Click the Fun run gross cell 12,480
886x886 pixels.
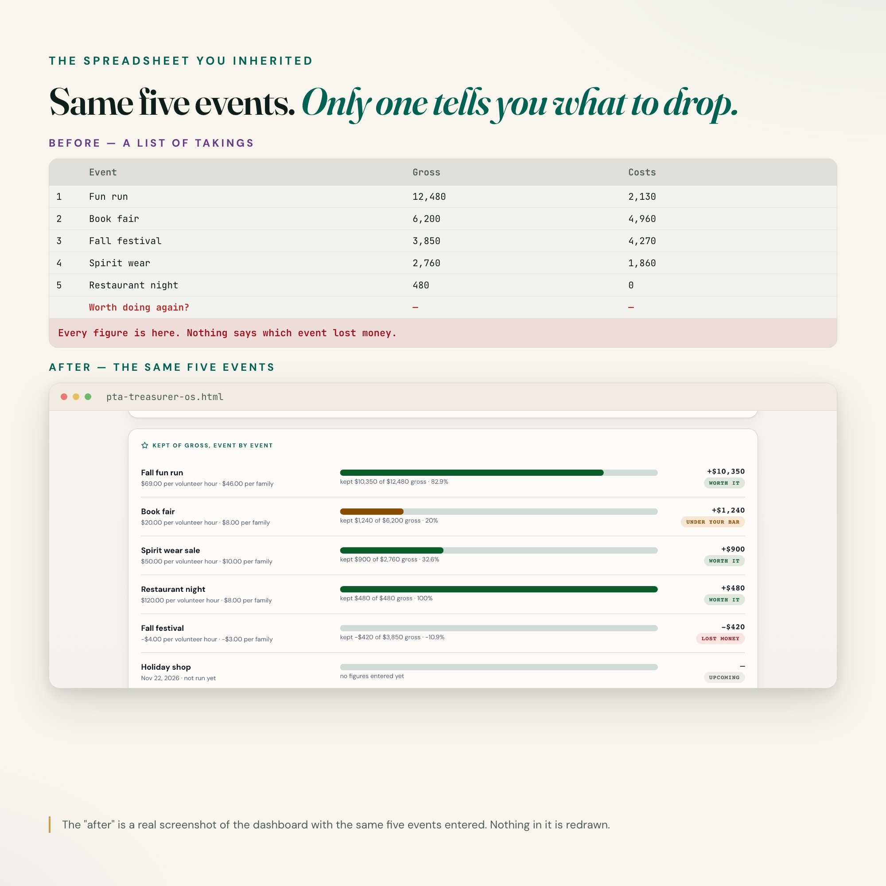pyautogui.click(x=429, y=197)
